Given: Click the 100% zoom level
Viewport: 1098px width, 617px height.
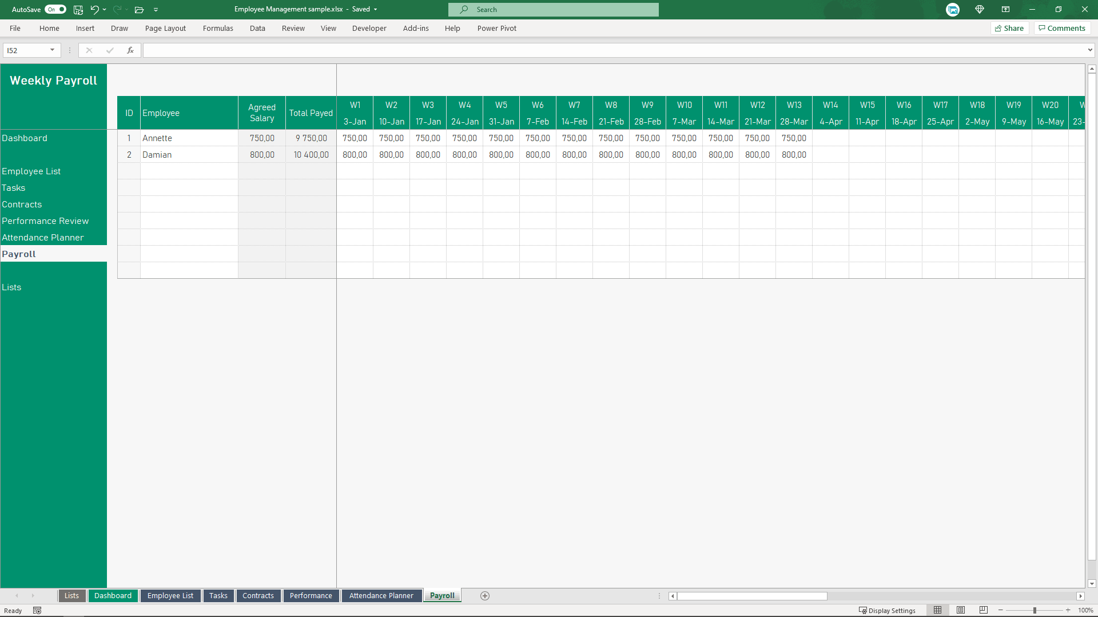Looking at the screenshot, I should click(1085, 611).
